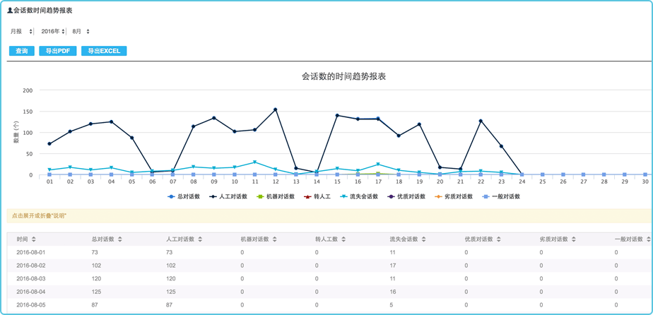Open the 月报 report type dropdown
The width and height of the screenshot is (653, 315).
click(19, 32)
